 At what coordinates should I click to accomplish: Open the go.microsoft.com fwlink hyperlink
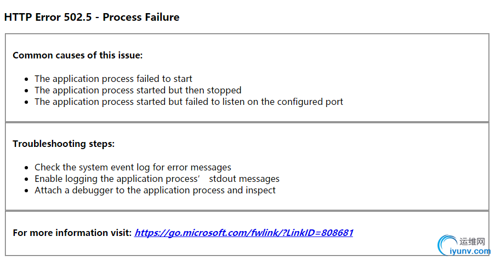pyautogui.click(x=243, y=233)
